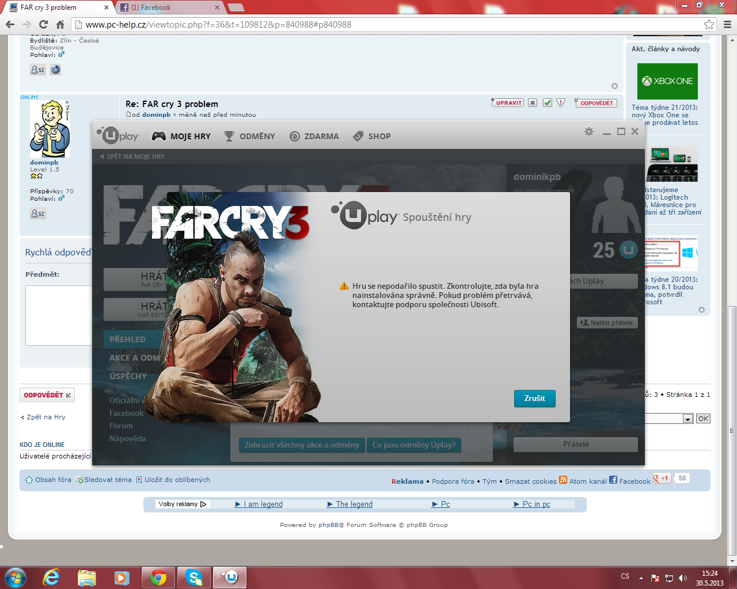Open the 'I am legend' ad link
This screenshot has height=589, width=737.
tap(259, 504)
